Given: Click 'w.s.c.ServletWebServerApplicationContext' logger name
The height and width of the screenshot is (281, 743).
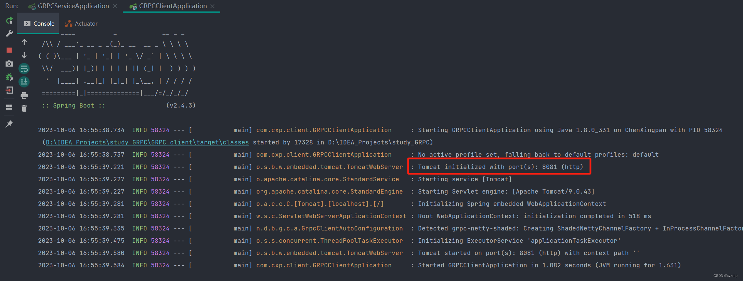Looking at the screenshot, I should 331,216.
